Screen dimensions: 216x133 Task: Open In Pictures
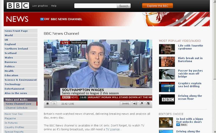pyautogui.click(x=21, y=123)
